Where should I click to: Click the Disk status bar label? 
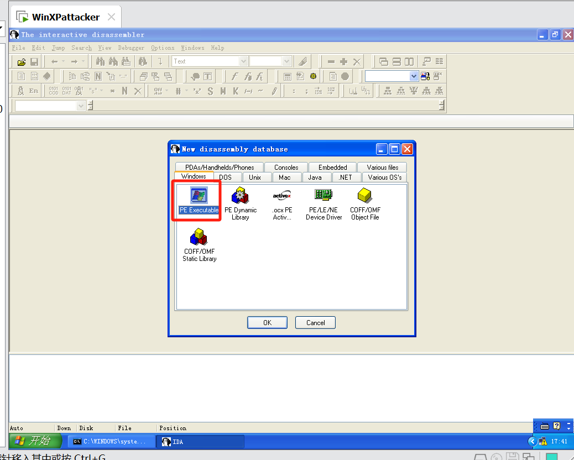click(x=86, y=428)
